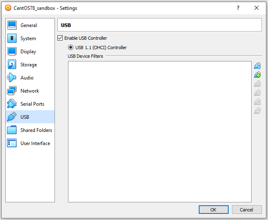Click the edit selected USB filter icon
Viewport: 268px width, 220px height.
[x=257, y=84]
